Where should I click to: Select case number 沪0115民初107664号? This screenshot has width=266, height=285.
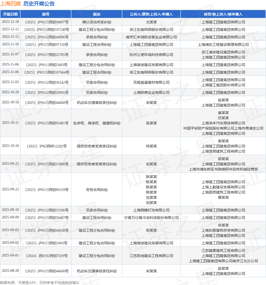coord(47,72)
